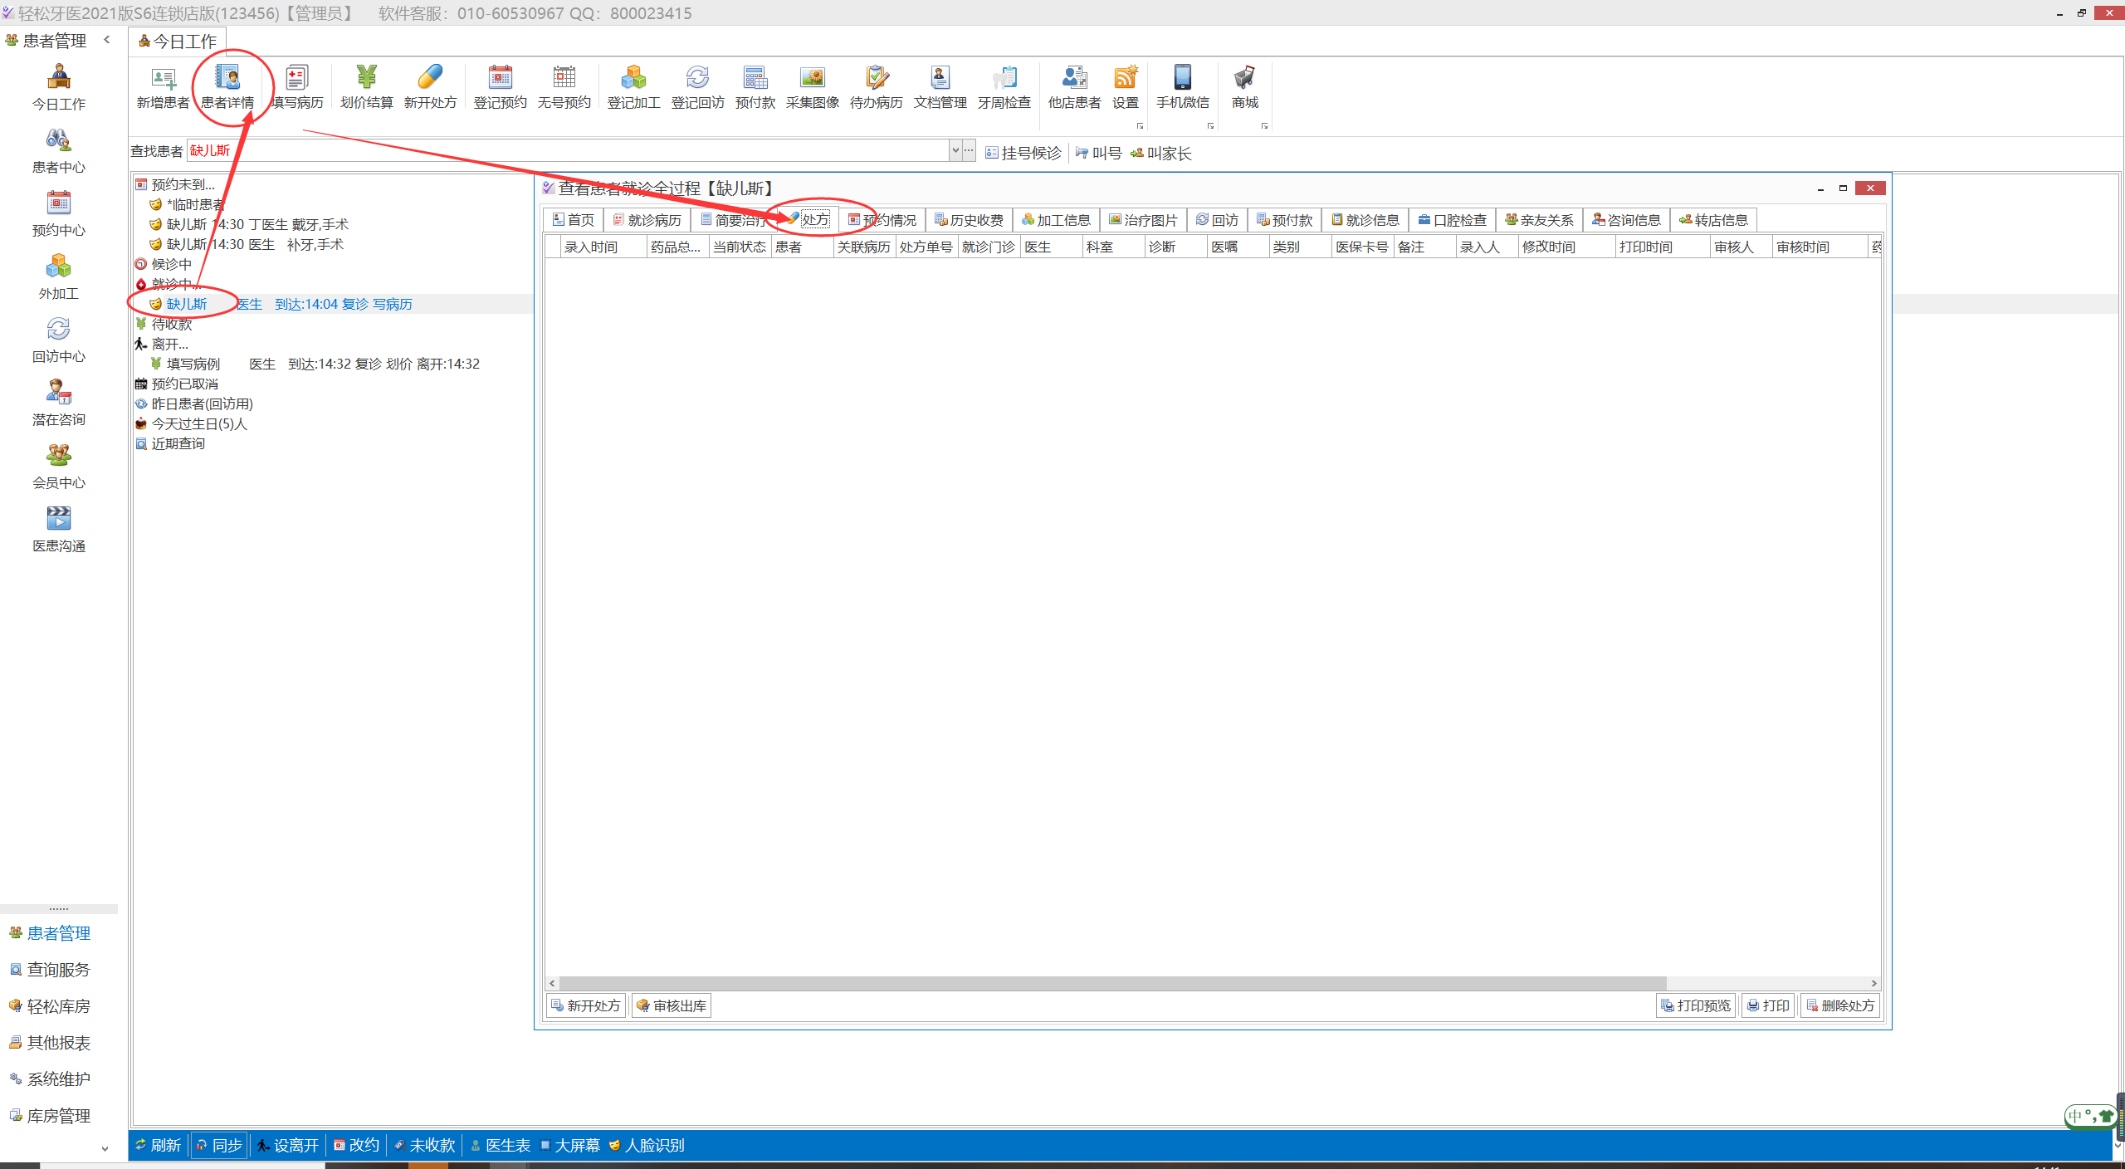Click the 打印 button
The width and height of the screenshot is (2125, 1169).
(1768, 1005)
